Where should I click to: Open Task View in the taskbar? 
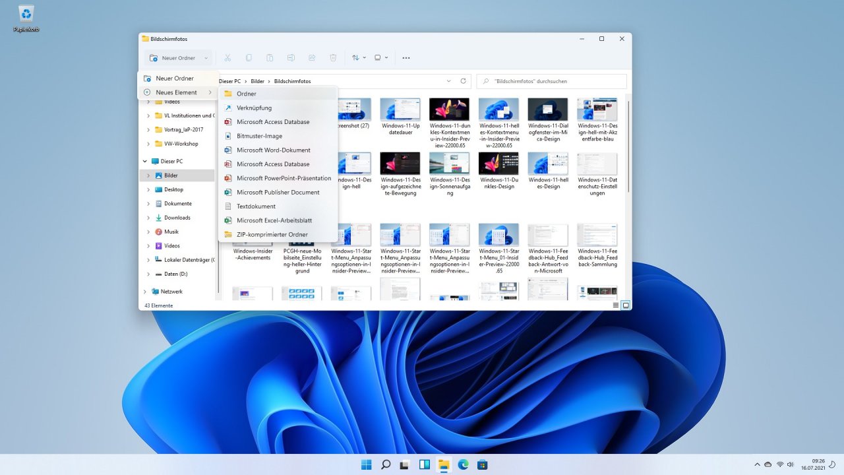point(405,464)
